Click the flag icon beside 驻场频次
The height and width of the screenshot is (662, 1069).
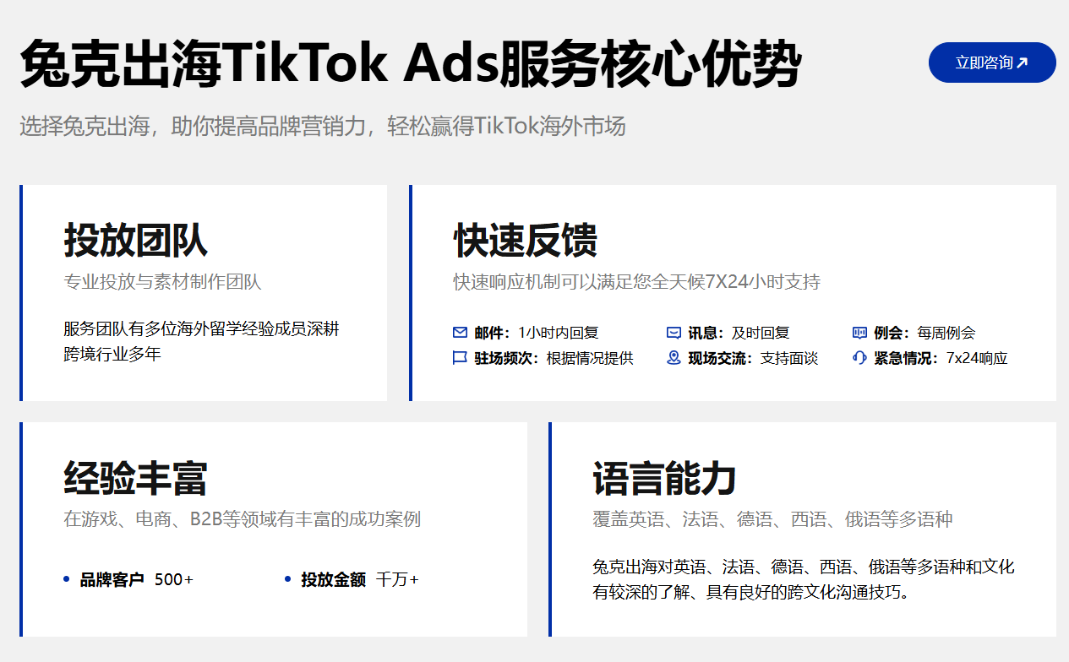(x=460, y=358)
